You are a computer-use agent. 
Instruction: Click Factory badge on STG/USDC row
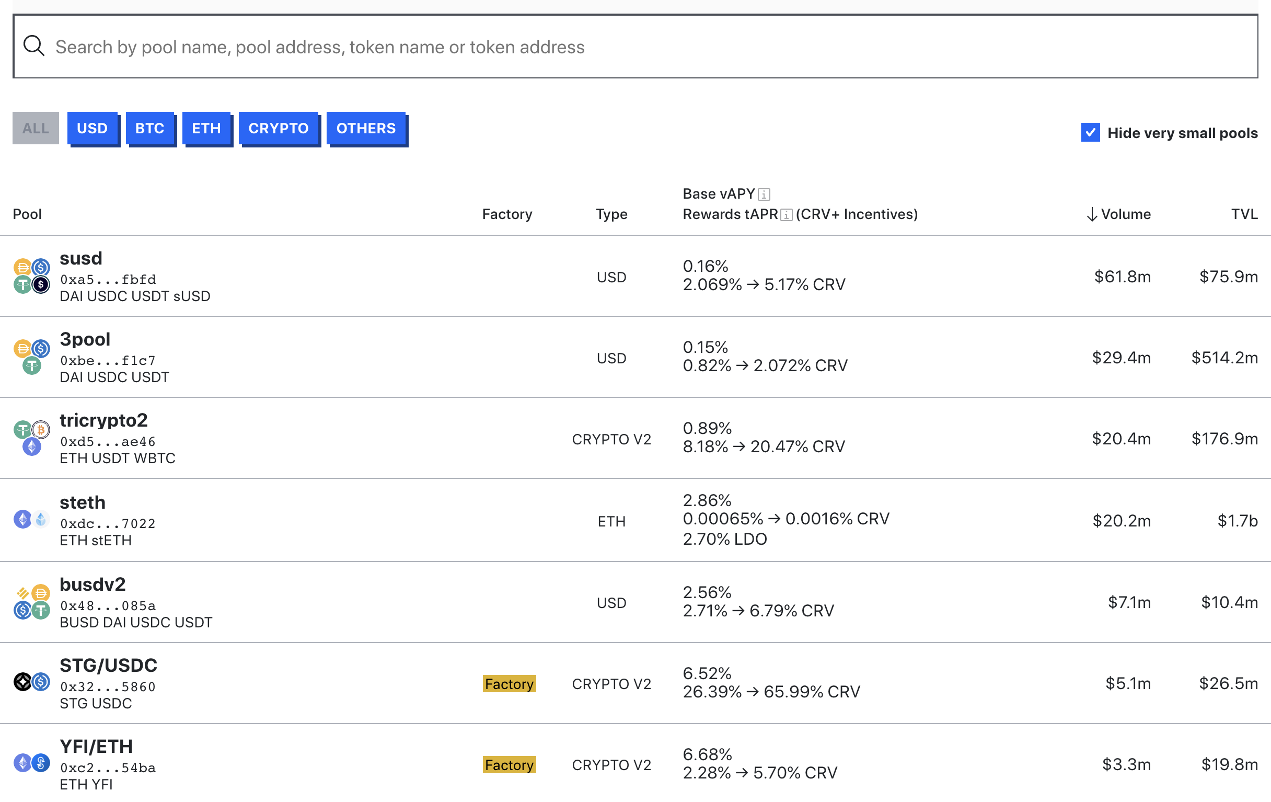[509, 684]
